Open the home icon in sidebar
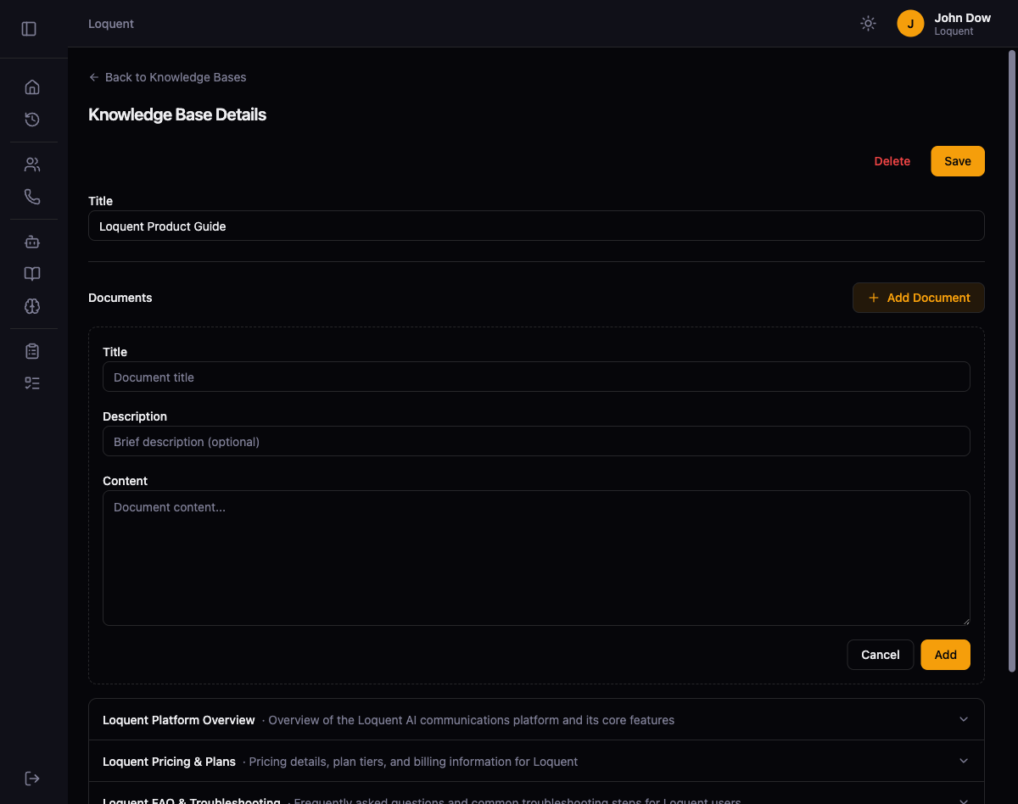The image size is (1018, 804). point(32,87)
